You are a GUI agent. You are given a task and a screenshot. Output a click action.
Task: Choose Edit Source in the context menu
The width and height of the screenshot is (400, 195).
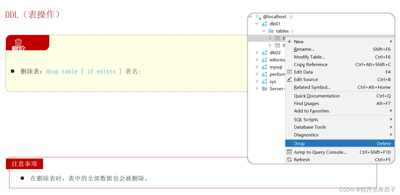coord(340,79)
